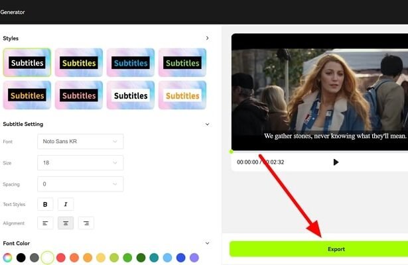
Task: Choose the purple font color
Action: (x=194, y=258)
